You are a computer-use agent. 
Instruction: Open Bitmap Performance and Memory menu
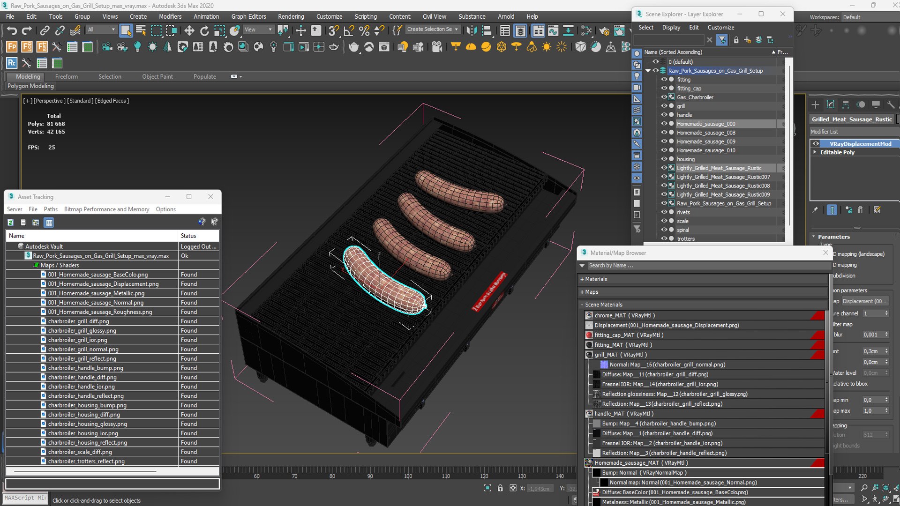(x=106, y=209)
